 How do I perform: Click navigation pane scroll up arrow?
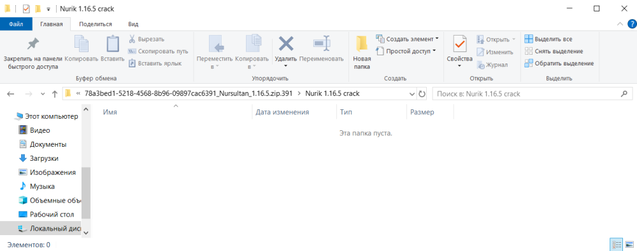coord(86,109)
